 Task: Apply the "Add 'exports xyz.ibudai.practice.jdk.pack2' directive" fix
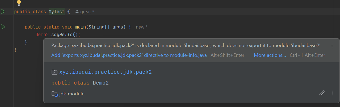click(x=129, y=55)
